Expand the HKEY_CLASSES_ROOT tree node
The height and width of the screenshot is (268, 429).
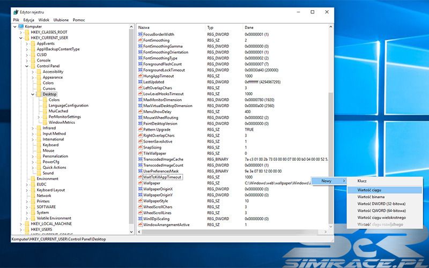click(21, 32)
